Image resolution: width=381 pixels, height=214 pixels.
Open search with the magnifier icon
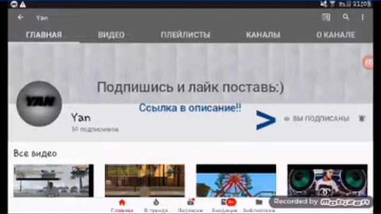[x=346, y=17]
